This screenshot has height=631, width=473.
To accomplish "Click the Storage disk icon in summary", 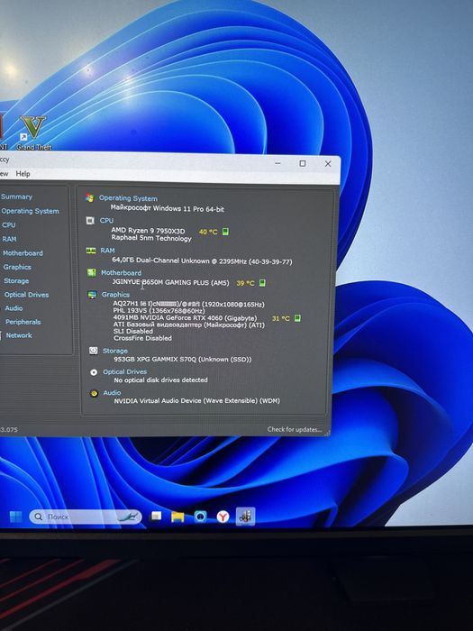I will 94,351.
